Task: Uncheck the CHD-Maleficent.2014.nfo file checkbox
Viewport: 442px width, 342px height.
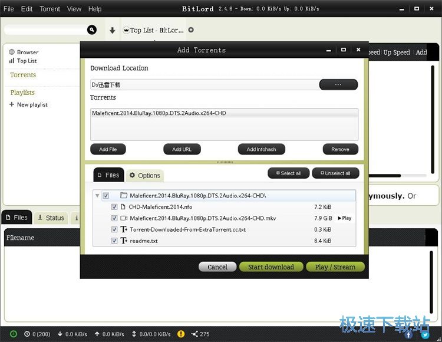Action: click(114, 206)
